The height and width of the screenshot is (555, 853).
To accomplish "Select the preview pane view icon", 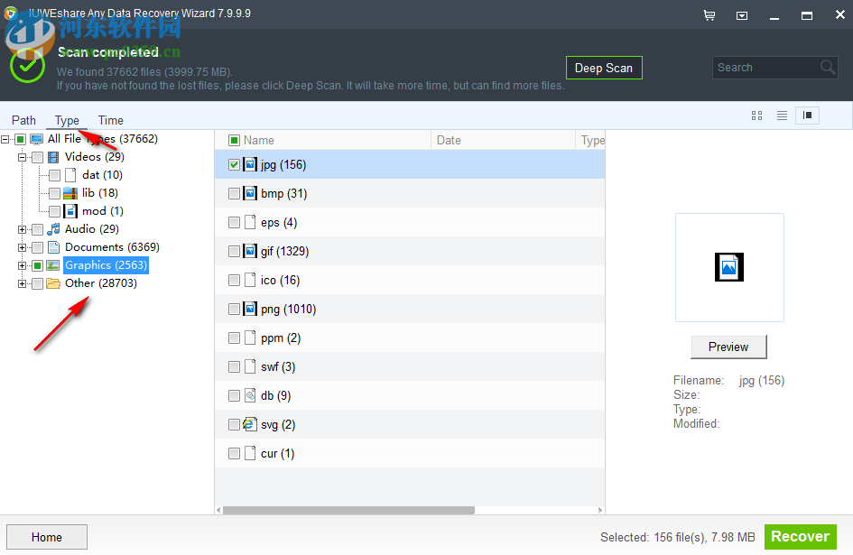I will coord(806,116).
